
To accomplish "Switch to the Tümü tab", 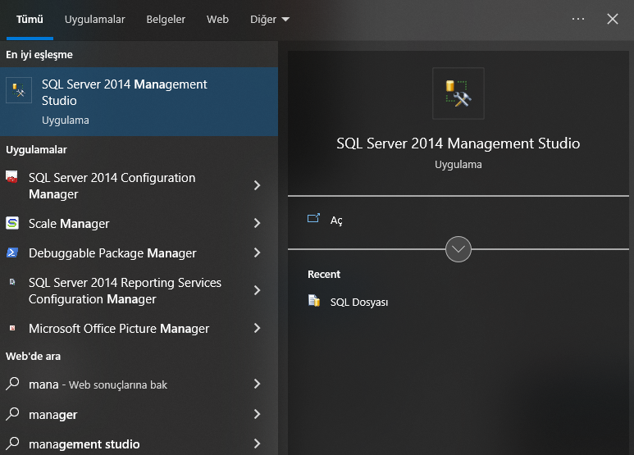I will click(30, 19).
